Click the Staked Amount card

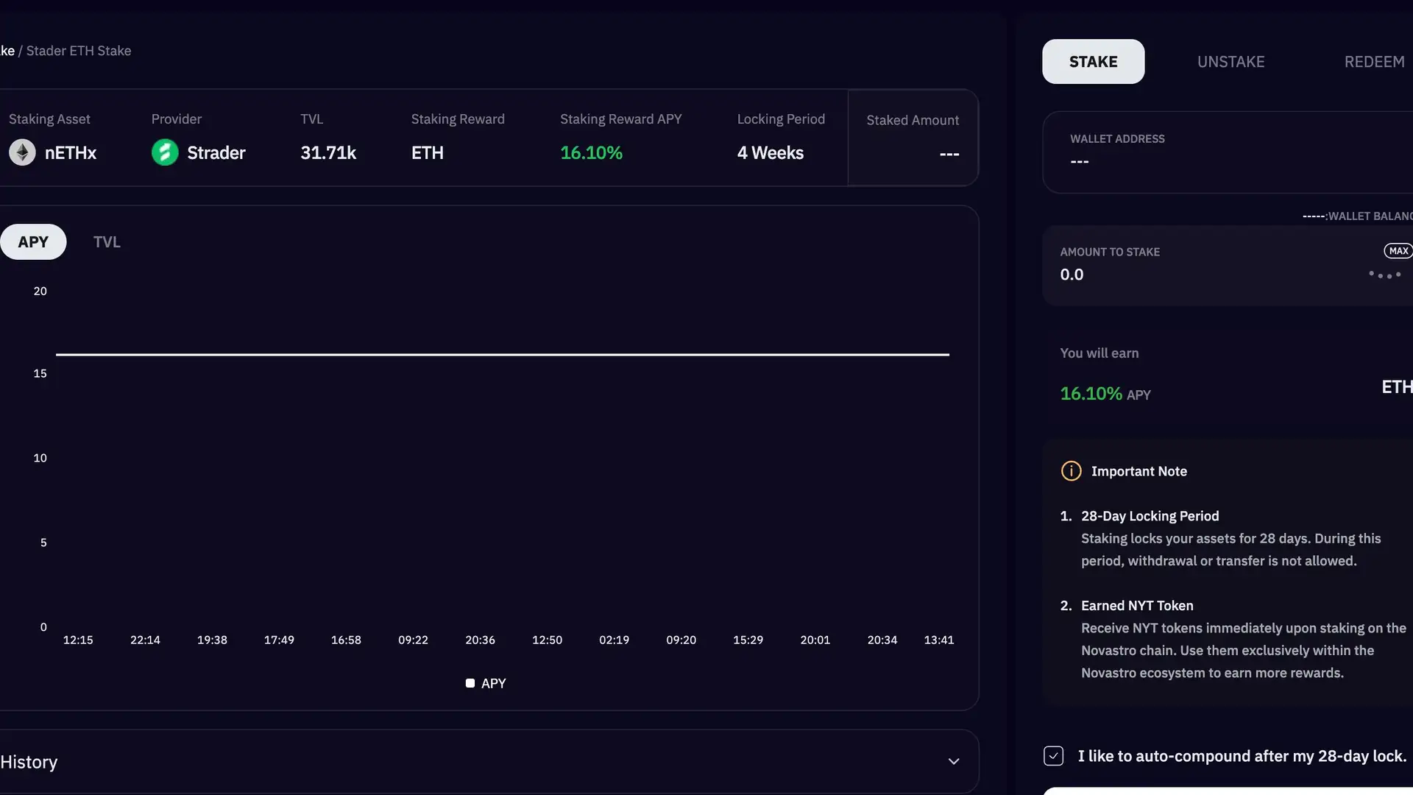(913, 138)
